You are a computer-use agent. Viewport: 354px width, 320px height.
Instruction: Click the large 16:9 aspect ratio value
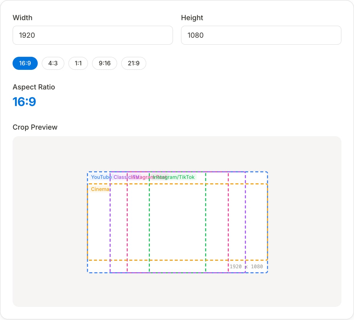pyautogui.click(x=24, y=102)
